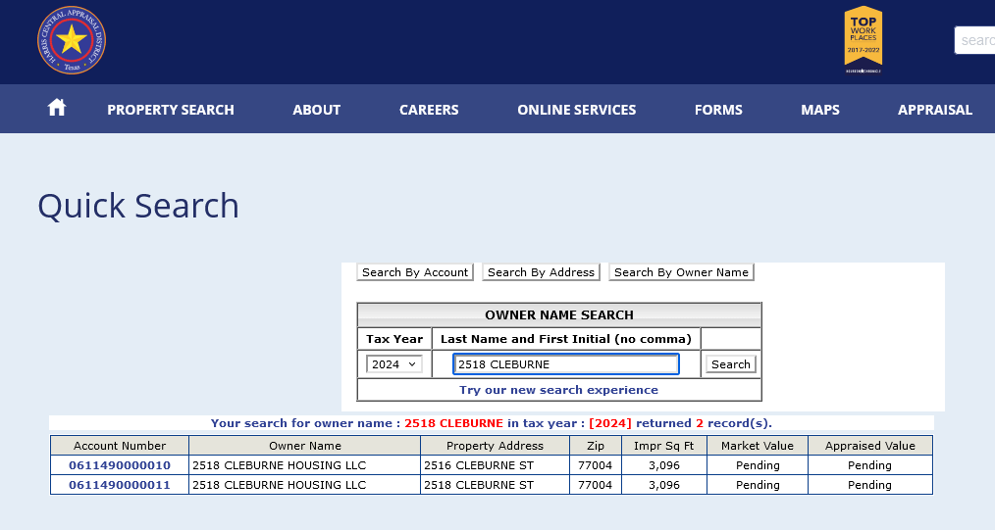This screenshot has width=995, height=530.
Task: Click the Owner Name column header
Action: click(x=304, y=446)
